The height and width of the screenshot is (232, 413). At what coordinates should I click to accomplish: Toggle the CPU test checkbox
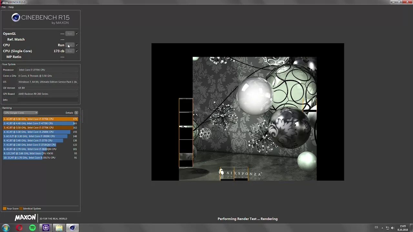pyautogui.click(x=77, y=45)
